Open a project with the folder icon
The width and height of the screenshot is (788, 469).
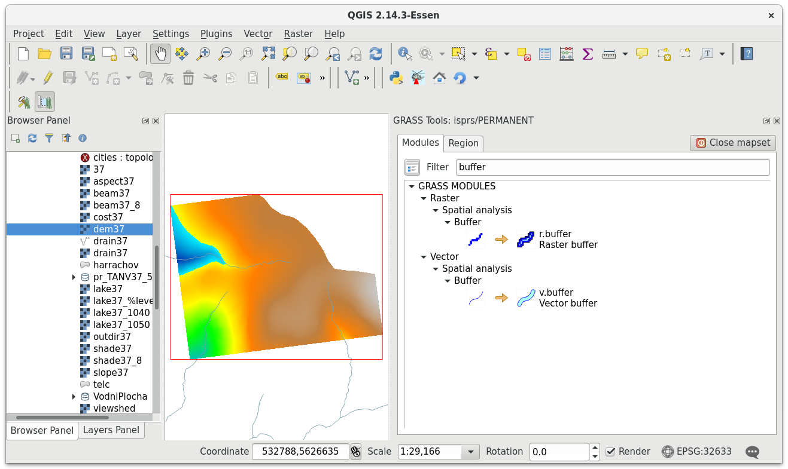(44, 54)
